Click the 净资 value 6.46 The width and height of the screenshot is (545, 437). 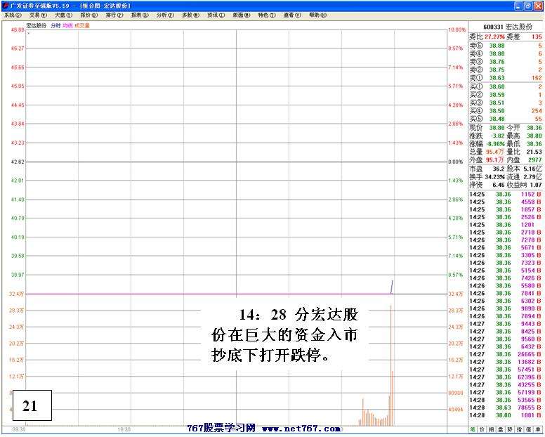pyautogui.click(x=499, y=185)
